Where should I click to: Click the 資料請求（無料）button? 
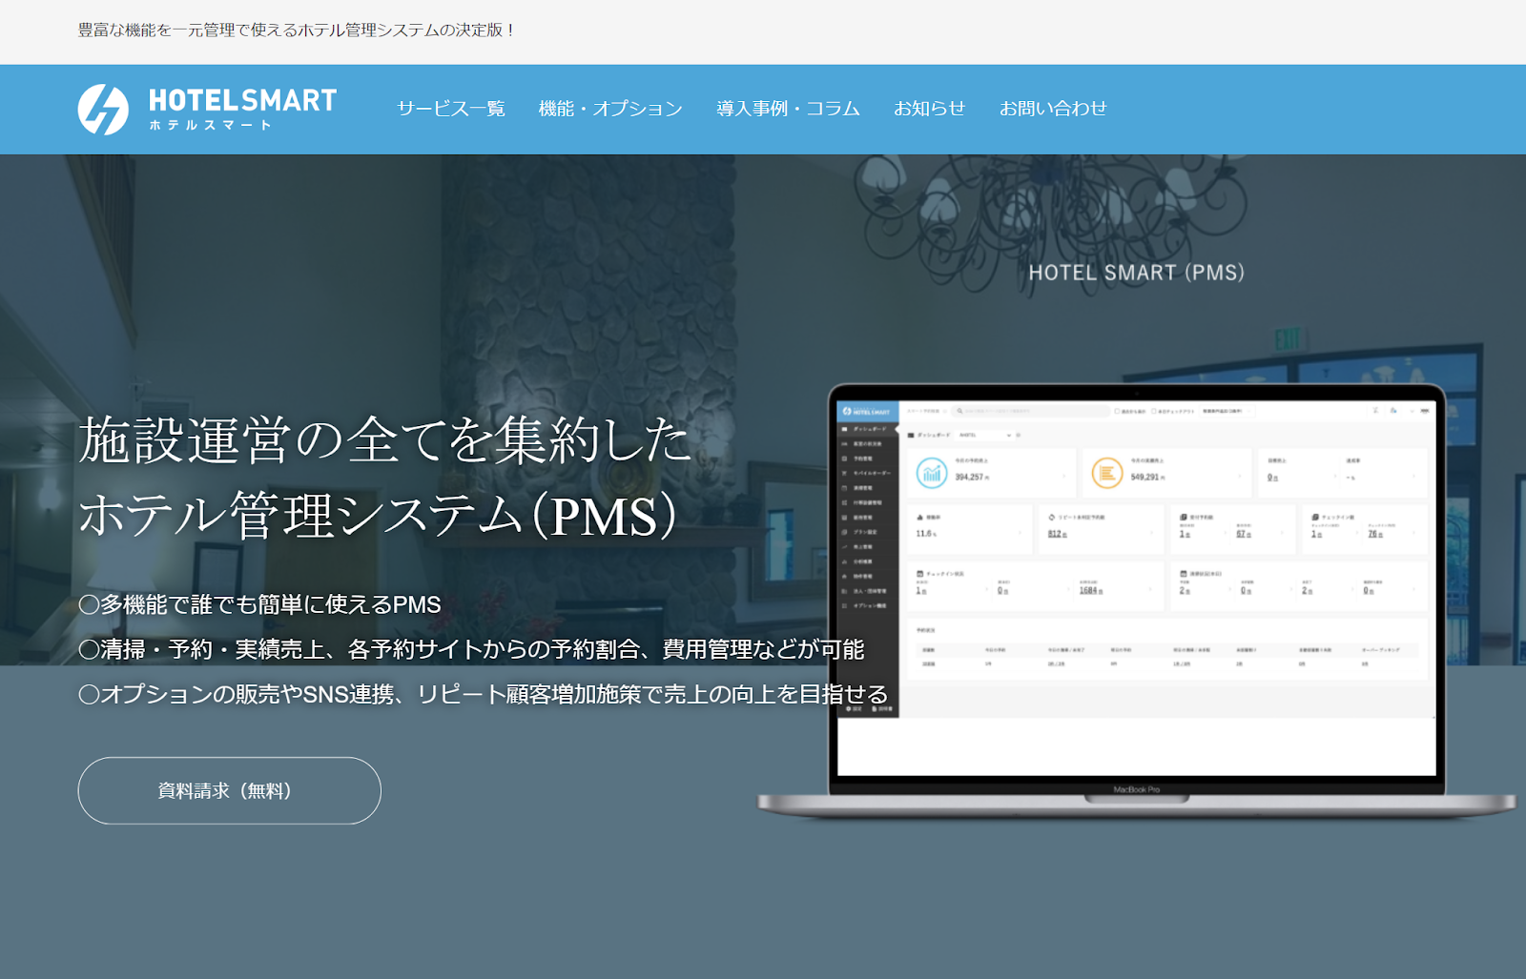[230, 790]
